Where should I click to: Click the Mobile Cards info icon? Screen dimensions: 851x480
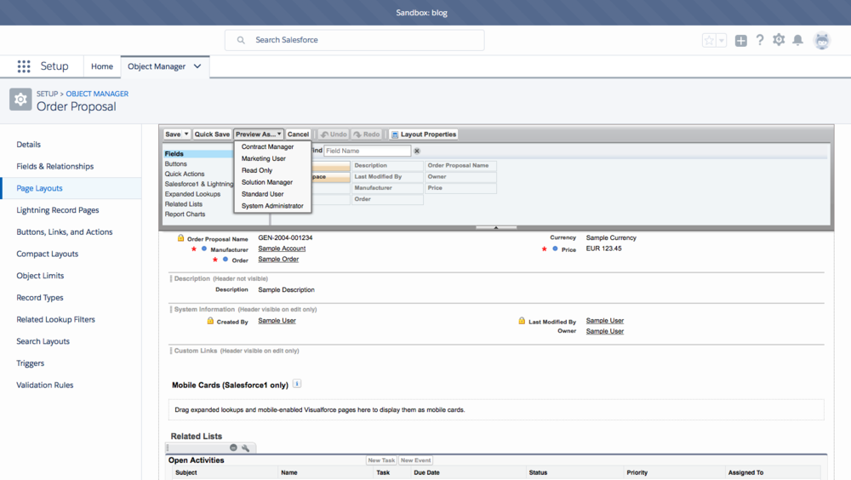tap(297, 384)
